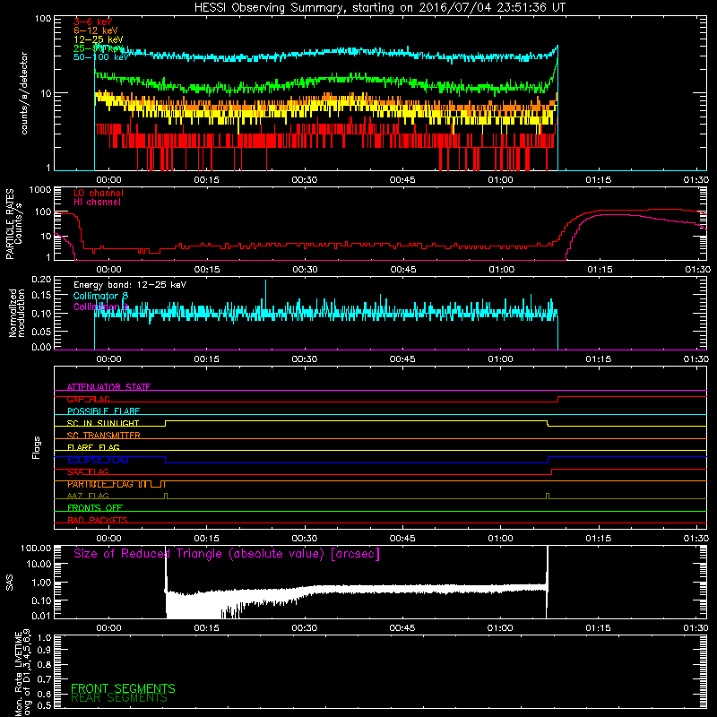Select the LO channel legend label
The height and width of the screenshot is (717, 717).
99,193
